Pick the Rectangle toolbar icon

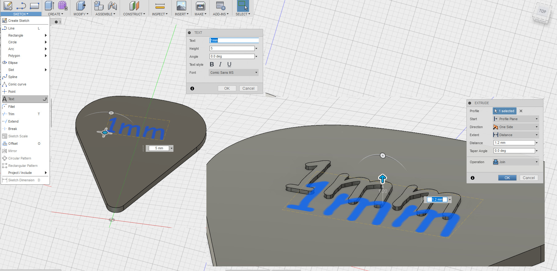(35, 6)
